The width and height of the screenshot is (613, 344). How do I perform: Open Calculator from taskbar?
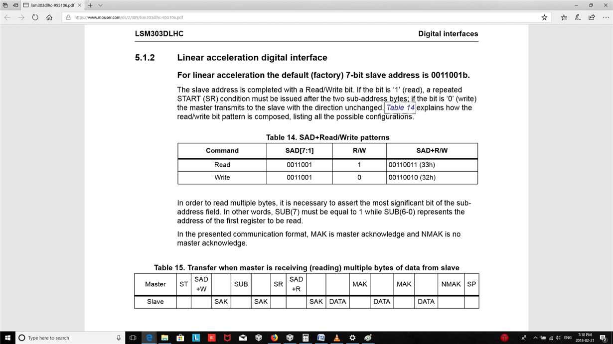tap(306, 338)
